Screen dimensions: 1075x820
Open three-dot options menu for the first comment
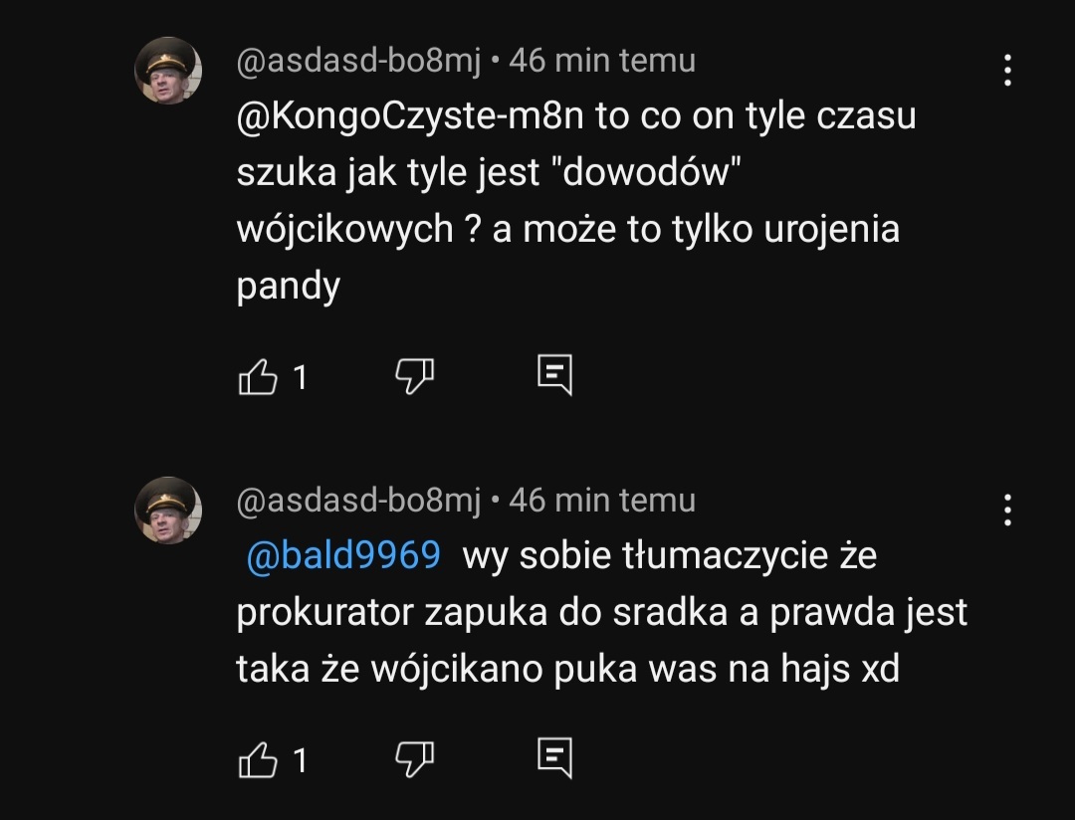tap(1007, 70)
